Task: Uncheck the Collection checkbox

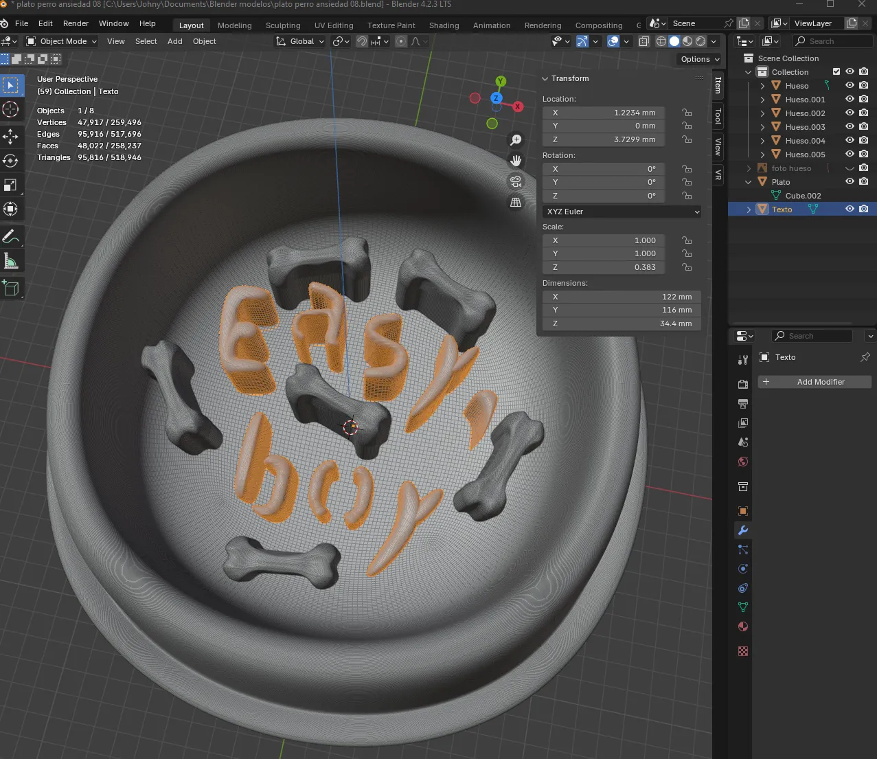Action: (x=836, y=71)
